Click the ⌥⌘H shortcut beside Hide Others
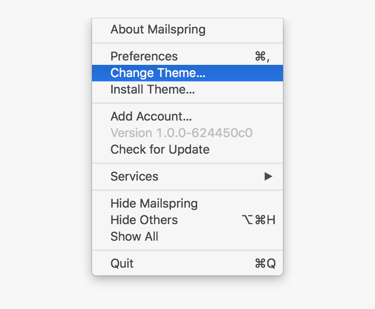The image size is (375, 309). pyautogui.click(x=260, y=220)
